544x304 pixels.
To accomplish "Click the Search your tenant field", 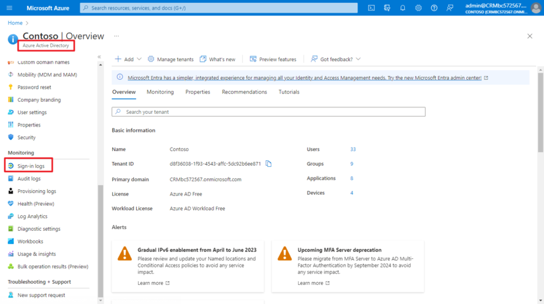I will [x=268, y=112].
